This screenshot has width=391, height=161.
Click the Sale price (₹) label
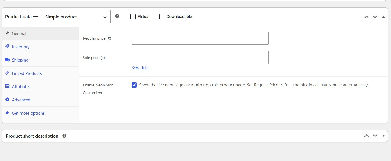(x=94, y=58)
